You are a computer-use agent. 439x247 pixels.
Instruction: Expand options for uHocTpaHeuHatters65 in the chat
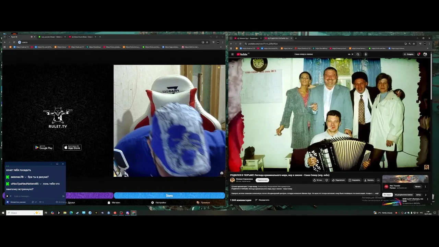[x=40, y=184]
